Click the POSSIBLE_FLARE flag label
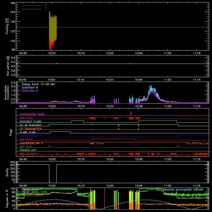 point(30,122)
